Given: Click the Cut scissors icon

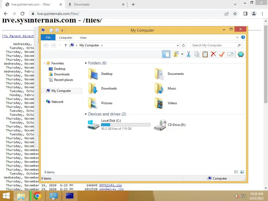Looking at the screenshot, I should pyautogui.click(x=188, y=54).
